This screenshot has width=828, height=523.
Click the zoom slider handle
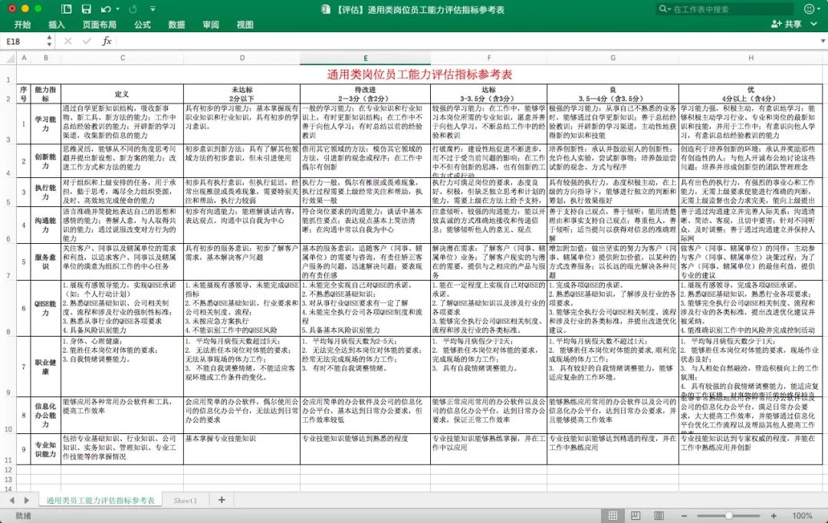pos(729,515)
